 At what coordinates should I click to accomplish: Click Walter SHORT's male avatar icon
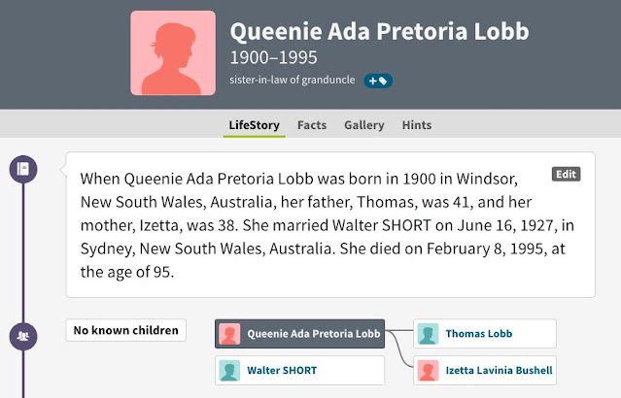tap(229, 370)
